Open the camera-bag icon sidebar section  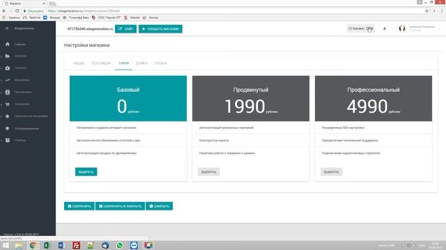pyautogui.click(x=8, y=68)
